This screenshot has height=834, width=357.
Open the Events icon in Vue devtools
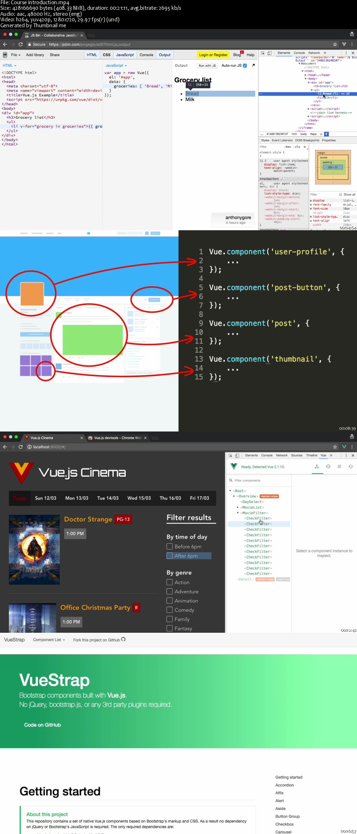point(339,467)
